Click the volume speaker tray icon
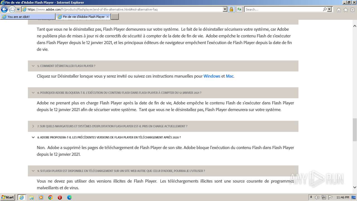Viewport: 357px width, 201px height. pyautogui.click(x=317, y=197)
